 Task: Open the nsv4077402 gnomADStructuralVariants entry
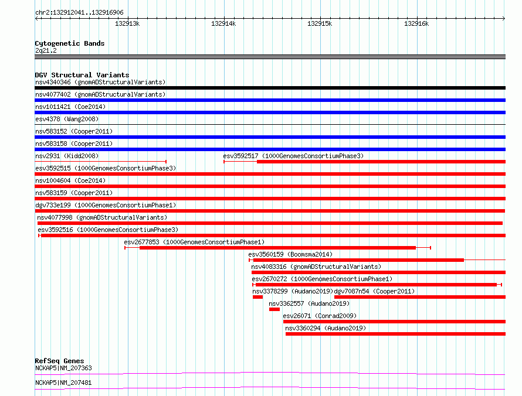(100, 94)
